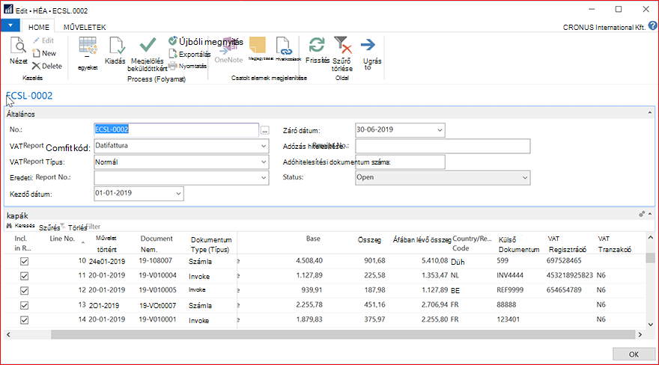
Task: Click horizontal scrollbar right arrow
Action: [640, 334]
